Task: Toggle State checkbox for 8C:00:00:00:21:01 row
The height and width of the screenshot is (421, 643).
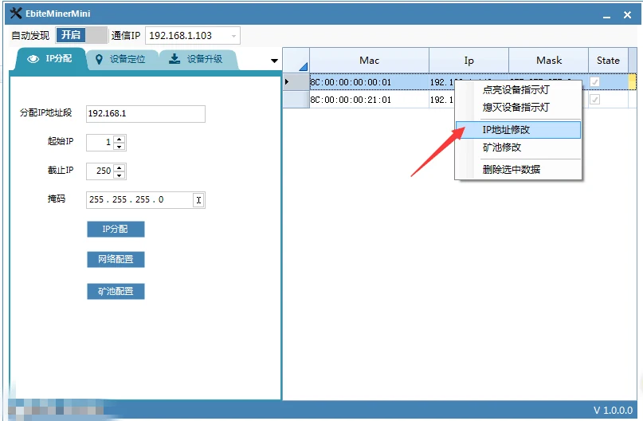Action: point(594,100)
